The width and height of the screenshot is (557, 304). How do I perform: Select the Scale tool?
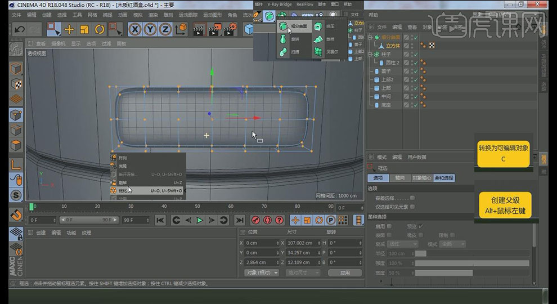(x=84, y=29)
